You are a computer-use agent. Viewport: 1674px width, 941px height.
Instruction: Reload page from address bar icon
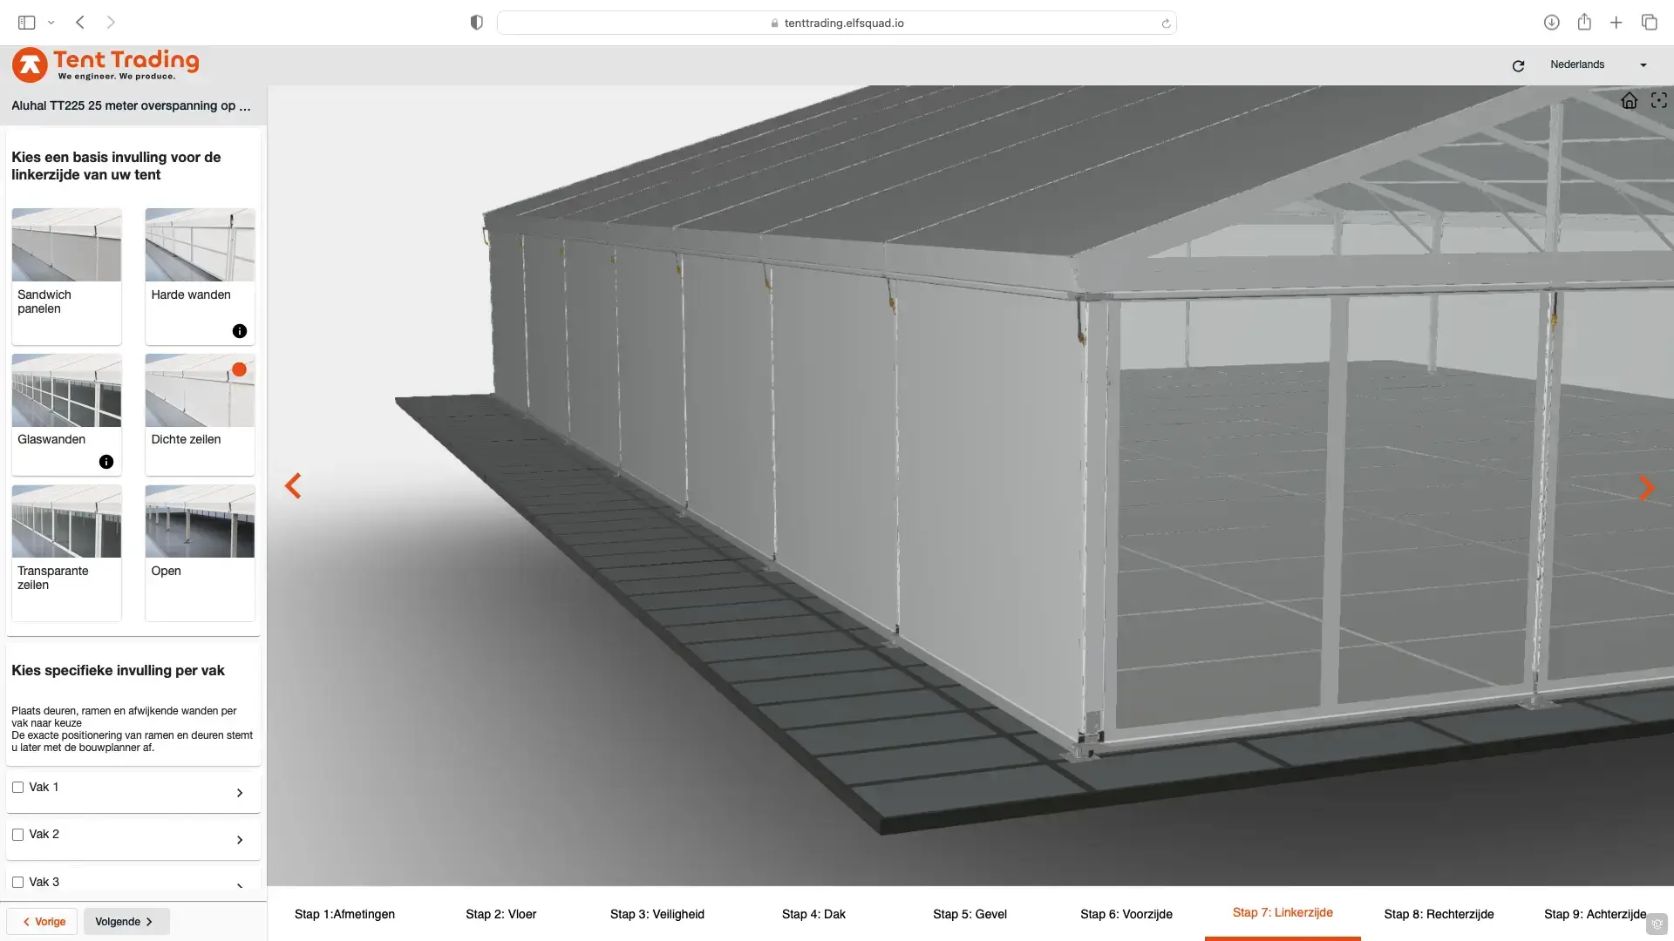click(x=1166, y=24)
